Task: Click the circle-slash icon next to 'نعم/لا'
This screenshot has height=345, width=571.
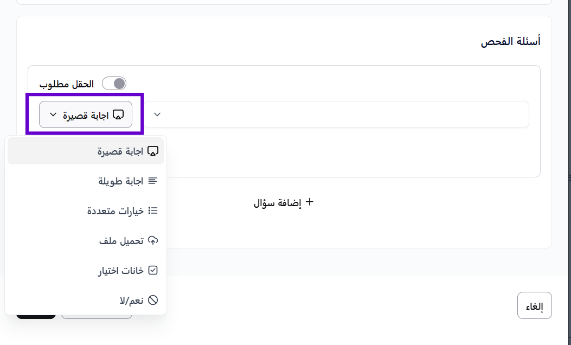Action: 153,300
